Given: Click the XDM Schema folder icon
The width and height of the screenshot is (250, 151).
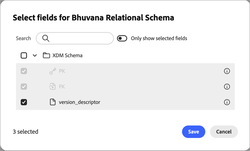Looking at the screenshot, I should tap(46, 56).
